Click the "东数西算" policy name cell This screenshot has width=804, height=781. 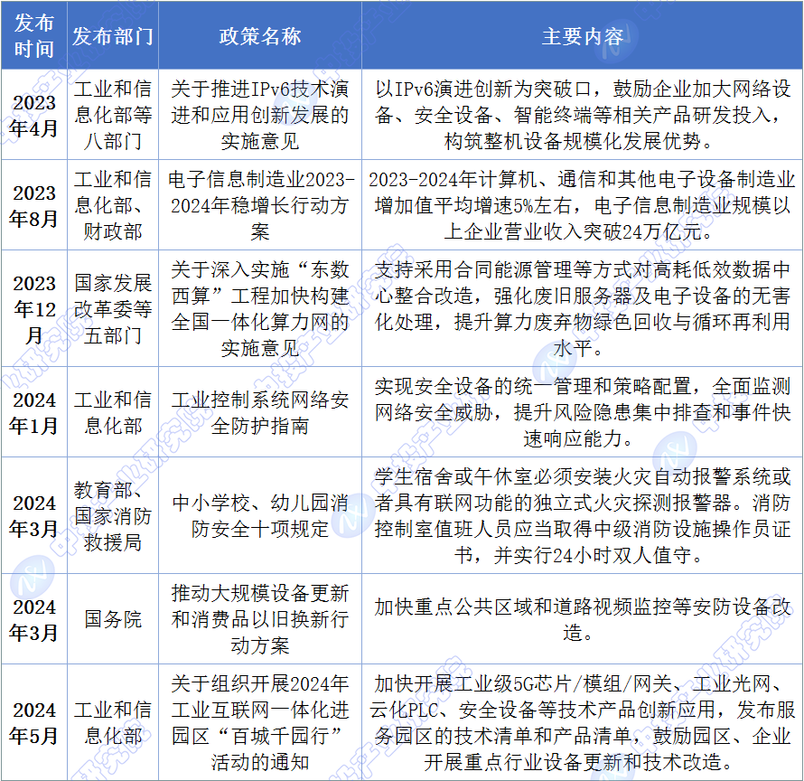tap(260, 309)
